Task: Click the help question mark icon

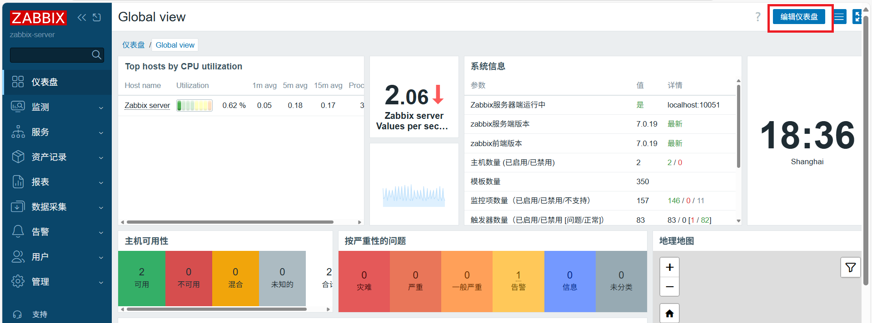Action: click(x=757, y=17)
